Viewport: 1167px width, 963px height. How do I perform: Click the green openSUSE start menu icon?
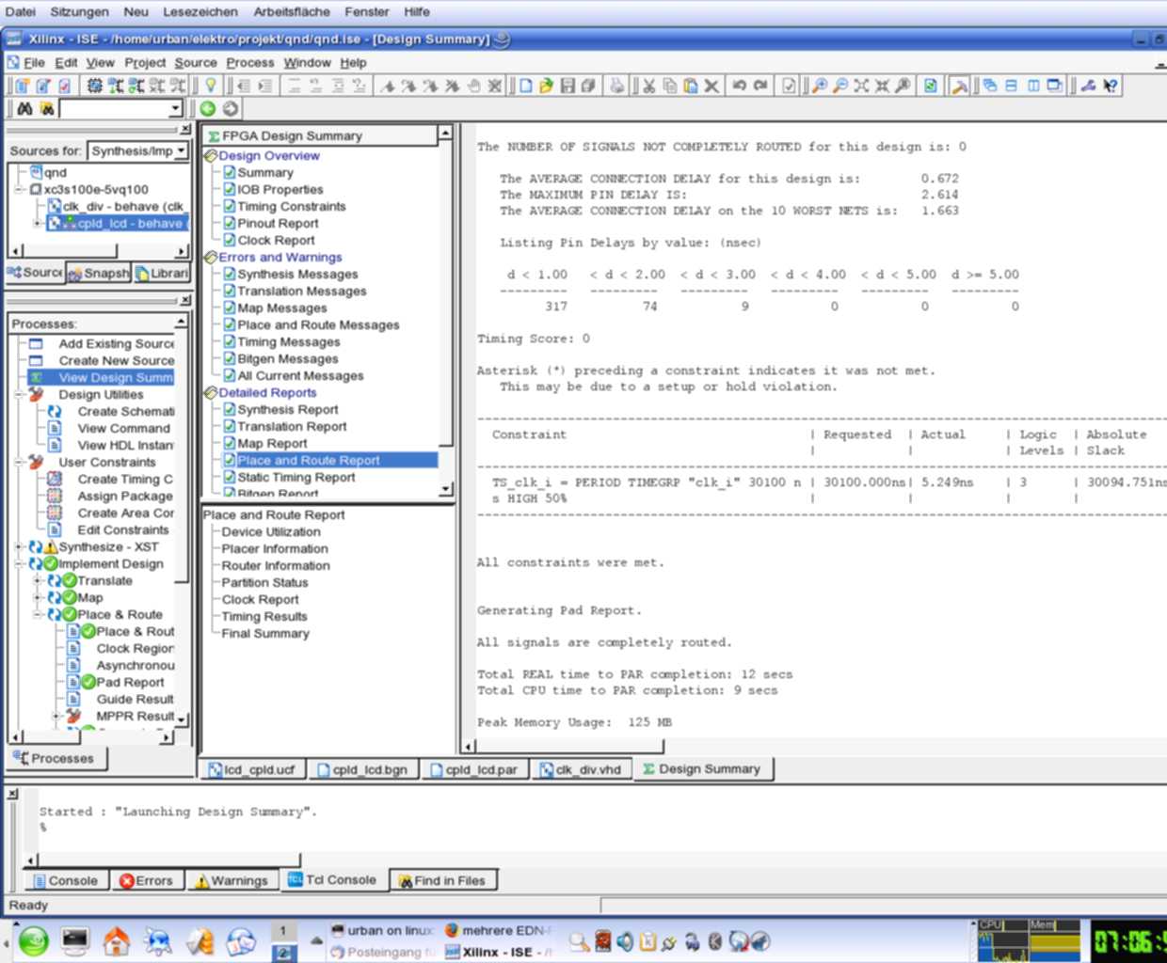click(34, 939)
